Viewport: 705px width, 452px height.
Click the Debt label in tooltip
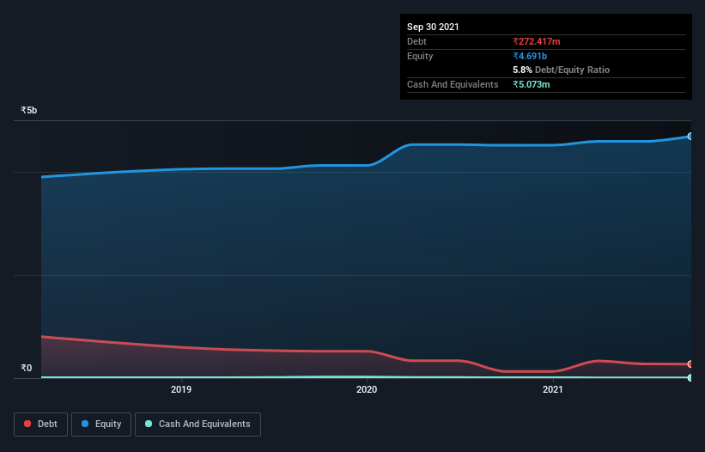tap(416, 41)
